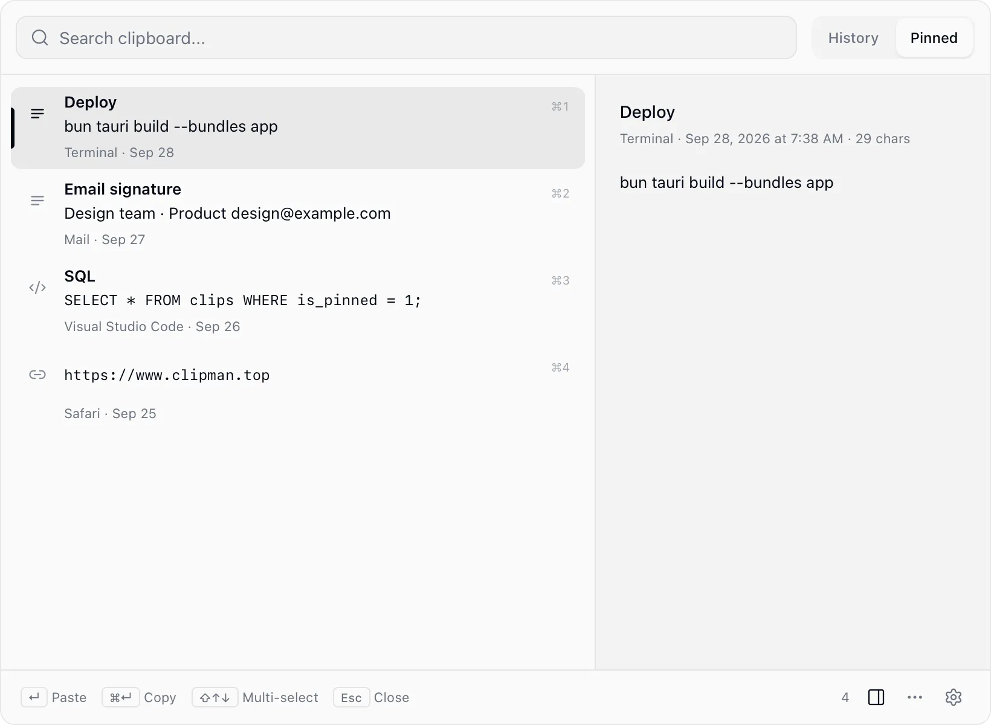Switch to the Pinned tab
The image size is (991, 725).
(x=934, y=37)
